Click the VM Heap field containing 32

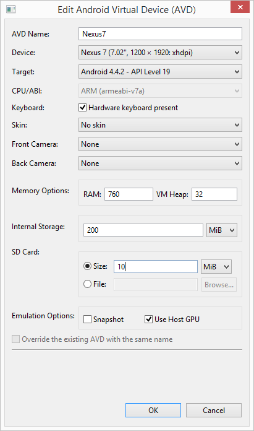(x=214, y=194)
